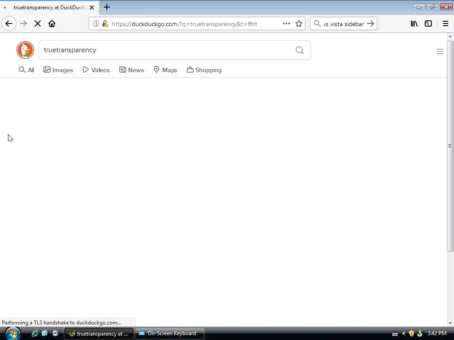Click the keyboard icon in the system tray

point(395,334)
